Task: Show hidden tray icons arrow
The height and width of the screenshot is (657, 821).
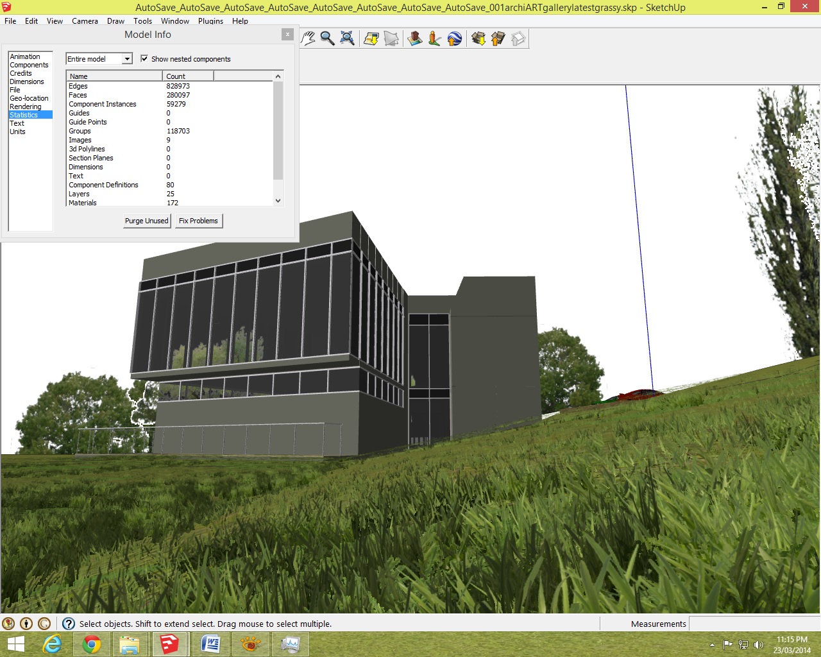Action: pyautogui.click(x=712, y=645)
